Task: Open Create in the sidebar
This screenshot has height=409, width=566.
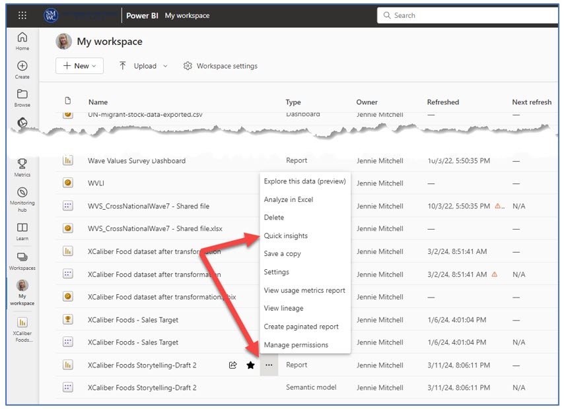Action: pos(22,70)
